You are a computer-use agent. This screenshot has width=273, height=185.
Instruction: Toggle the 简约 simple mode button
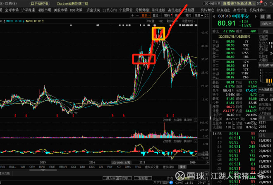(188, 15)
